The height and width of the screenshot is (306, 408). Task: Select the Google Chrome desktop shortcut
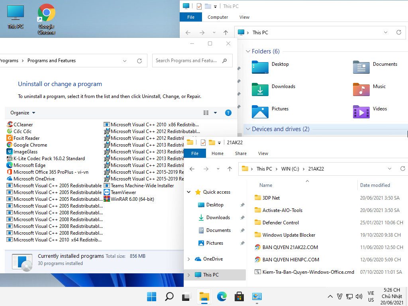point(46,19)
